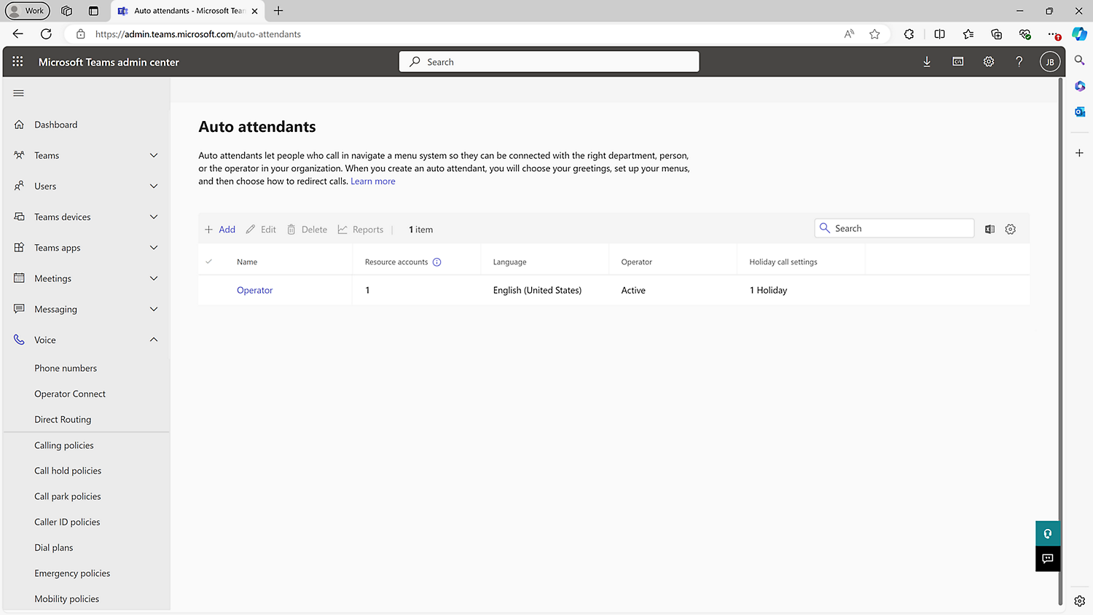Open Outlook icon in Edge sidebar
This screenshot has height=615, width=1093.
coord(1080,111)
